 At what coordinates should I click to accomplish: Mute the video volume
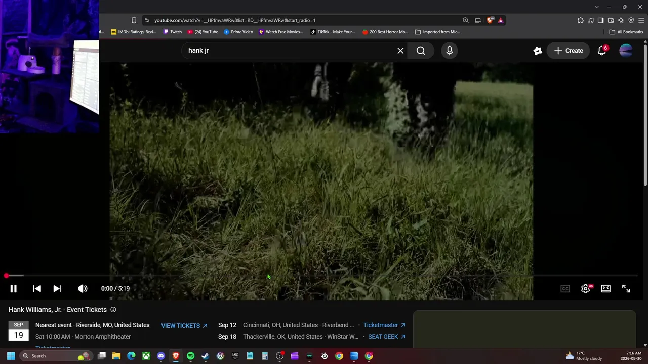pyautogui.click(x=83, y=288)
